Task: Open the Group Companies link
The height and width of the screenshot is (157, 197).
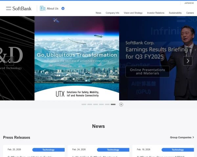Action: 182,137
